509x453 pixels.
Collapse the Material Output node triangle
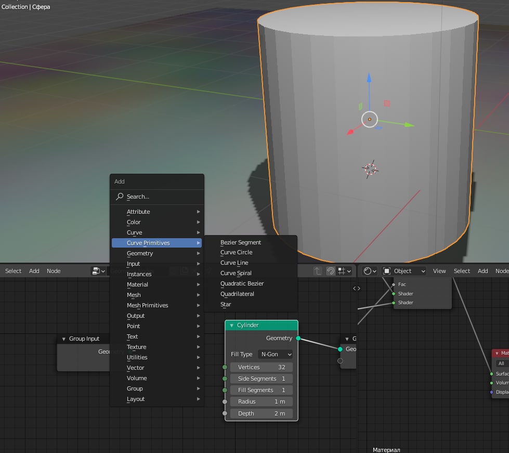pos(497,353)
